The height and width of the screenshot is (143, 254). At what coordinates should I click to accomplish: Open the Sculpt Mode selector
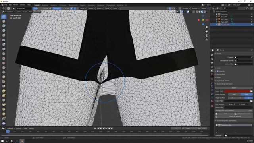click(x=8, y=12)
